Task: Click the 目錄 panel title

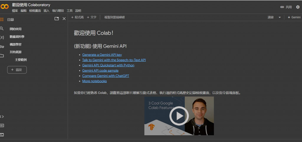Action: [x=11, y=20]
